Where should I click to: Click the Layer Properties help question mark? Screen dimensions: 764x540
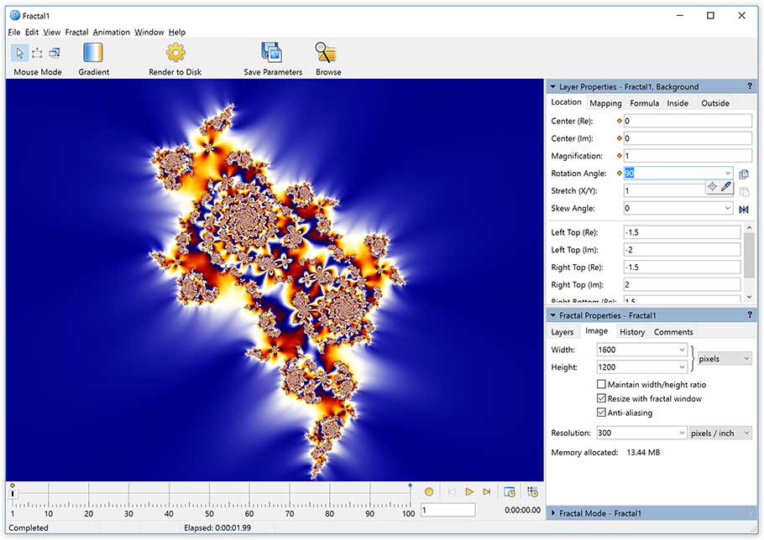click(750, 86)
